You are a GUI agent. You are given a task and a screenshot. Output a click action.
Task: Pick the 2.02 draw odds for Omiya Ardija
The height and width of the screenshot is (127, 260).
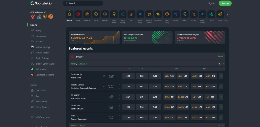142,76
